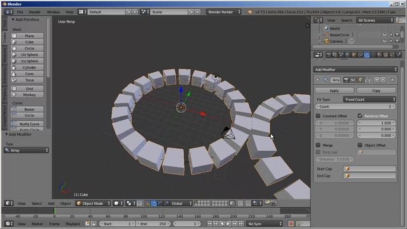Open the Add Modifier dropdown in properties
Viewport: 407px width, 229px height.
[355, 69]
